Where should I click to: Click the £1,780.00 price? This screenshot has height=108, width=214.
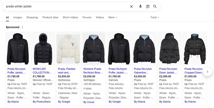39,76
